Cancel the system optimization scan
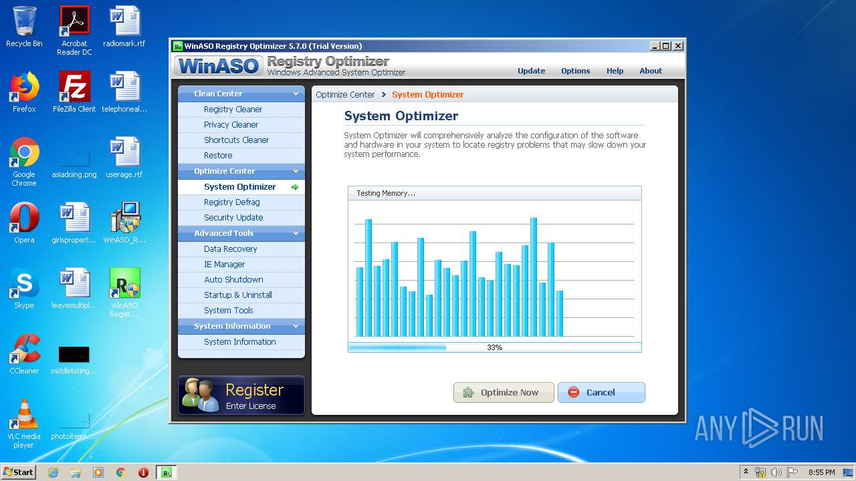 tap(601, 393)
